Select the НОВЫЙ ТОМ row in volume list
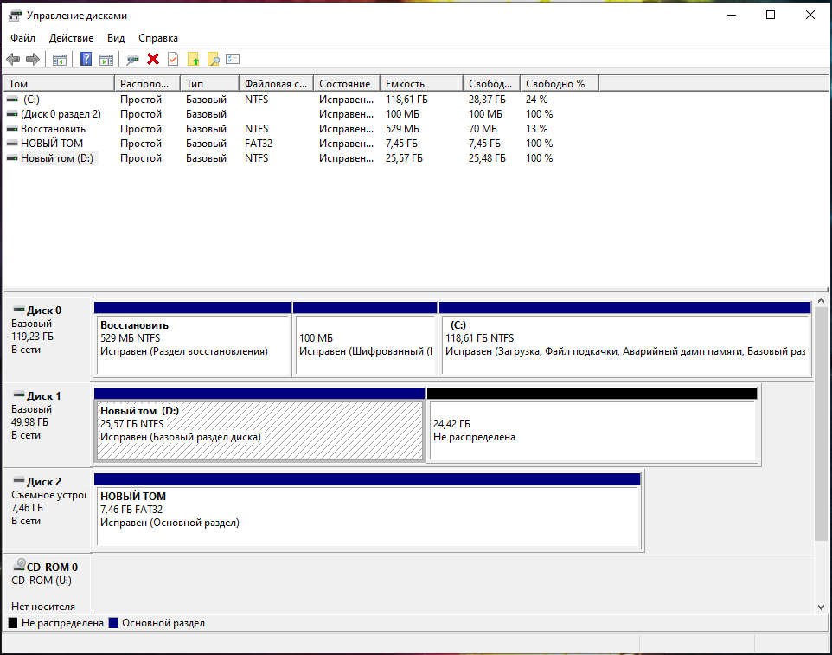The image size is (832, 655). (52, 144)
